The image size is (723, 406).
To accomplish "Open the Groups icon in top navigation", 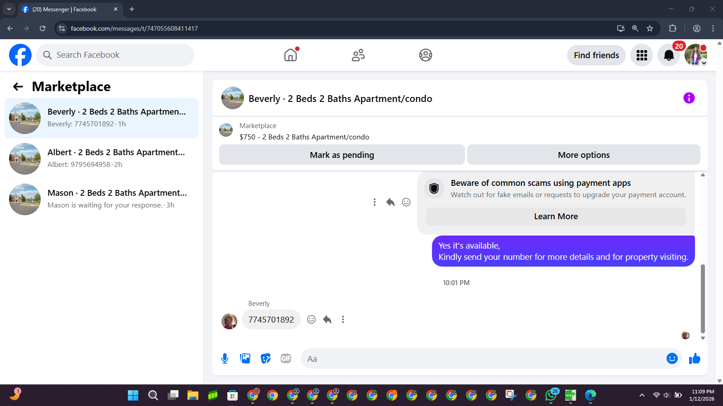I will coord(426,55).
